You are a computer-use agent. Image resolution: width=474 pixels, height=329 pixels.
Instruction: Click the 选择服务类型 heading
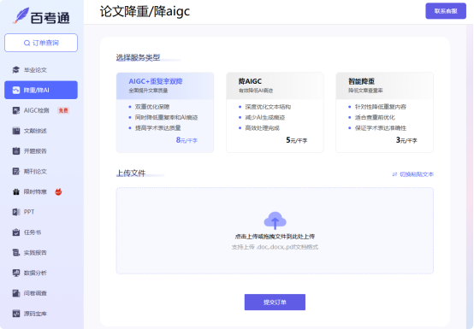pyautogui.click(x=138, y=57)
